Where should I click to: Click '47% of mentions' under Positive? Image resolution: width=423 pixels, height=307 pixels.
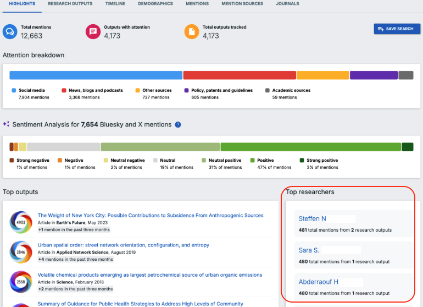[x=274, y=167]
